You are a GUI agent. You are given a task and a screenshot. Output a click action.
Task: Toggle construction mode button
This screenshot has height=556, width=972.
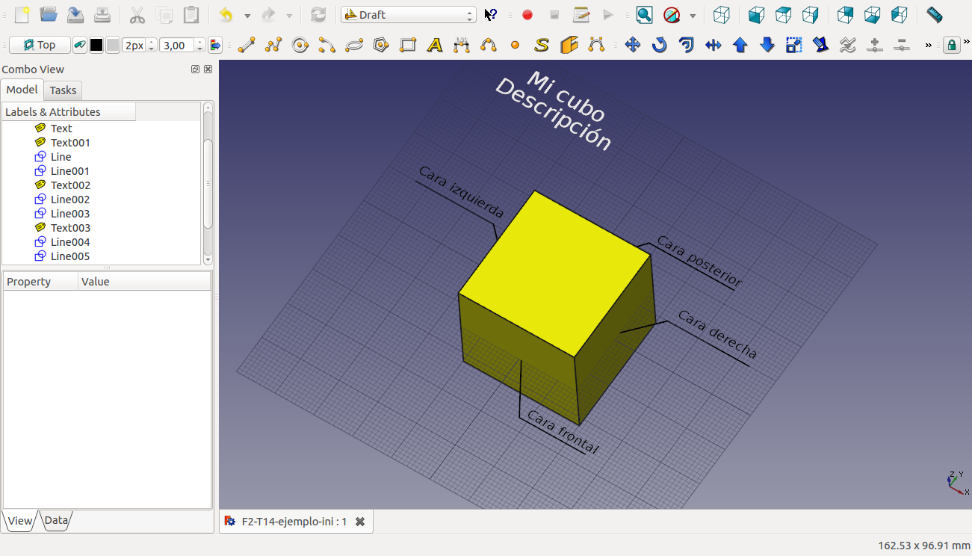[78, 46]
